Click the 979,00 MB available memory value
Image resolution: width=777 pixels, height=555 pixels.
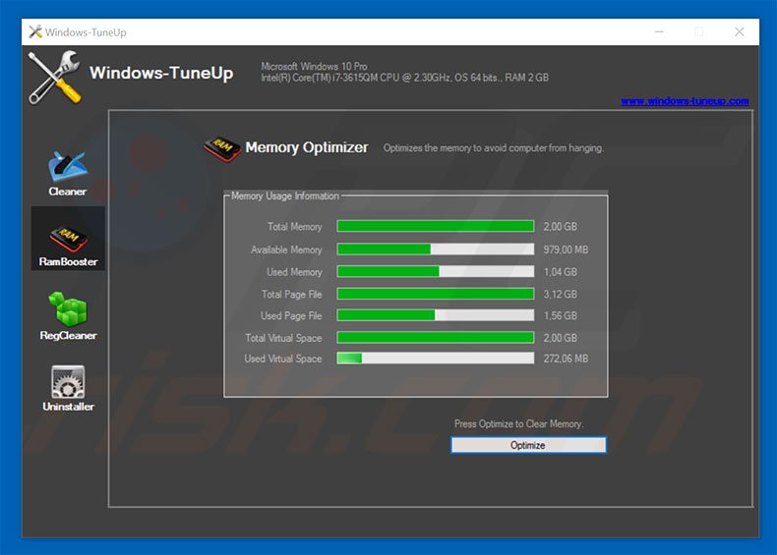click(x=566, y=250)
